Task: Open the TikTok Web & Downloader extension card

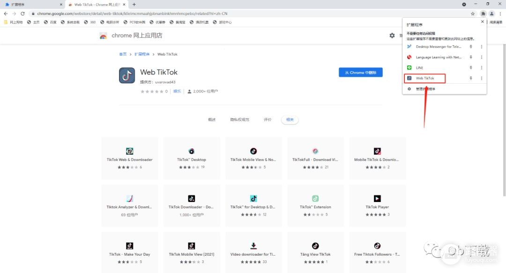Action: pos(129,158)
